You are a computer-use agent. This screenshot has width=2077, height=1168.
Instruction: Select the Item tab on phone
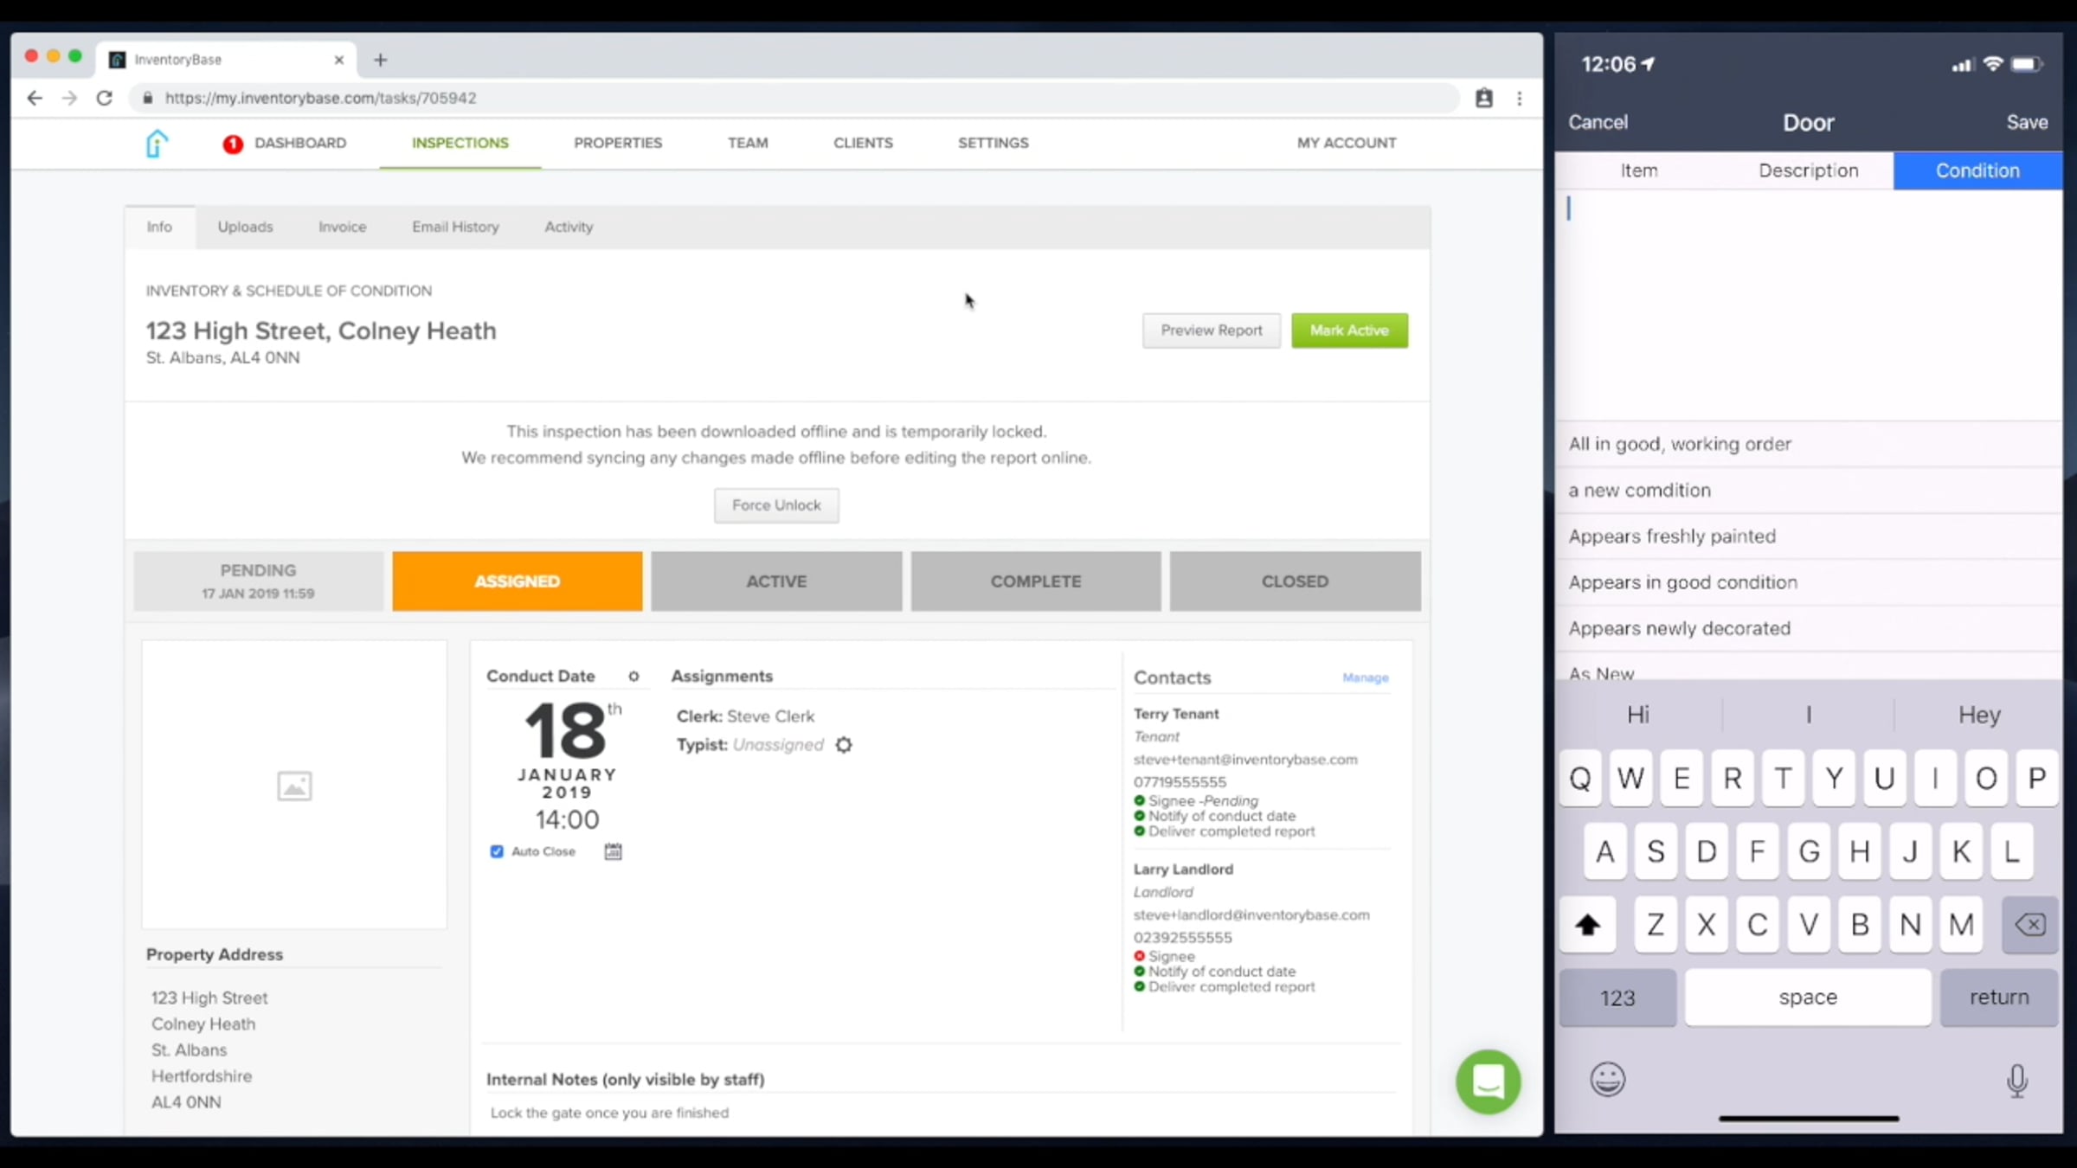(1639, 170)
